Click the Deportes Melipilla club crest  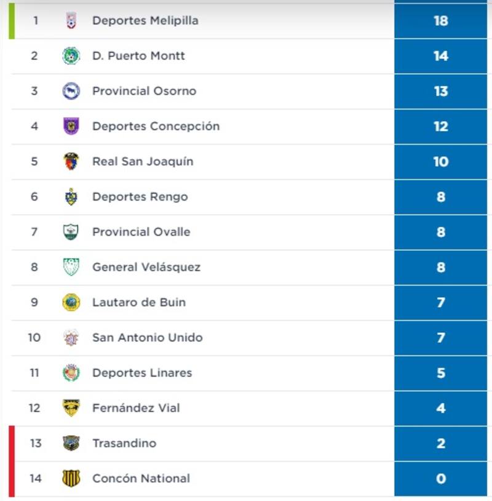(x=71, y=21)
